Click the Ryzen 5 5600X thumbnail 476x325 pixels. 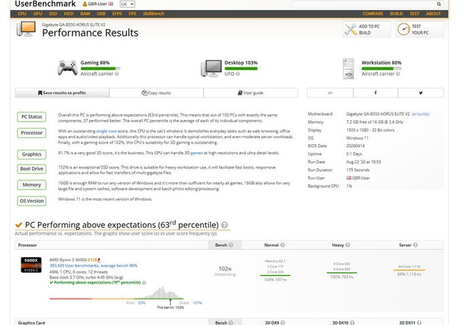(x=31, y=265)
